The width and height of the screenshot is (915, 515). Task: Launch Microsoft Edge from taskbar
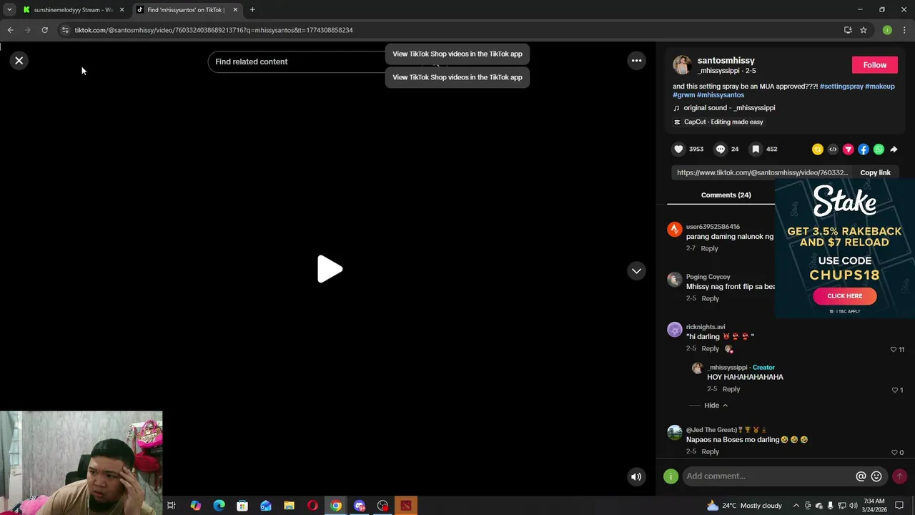pos(219,506)
